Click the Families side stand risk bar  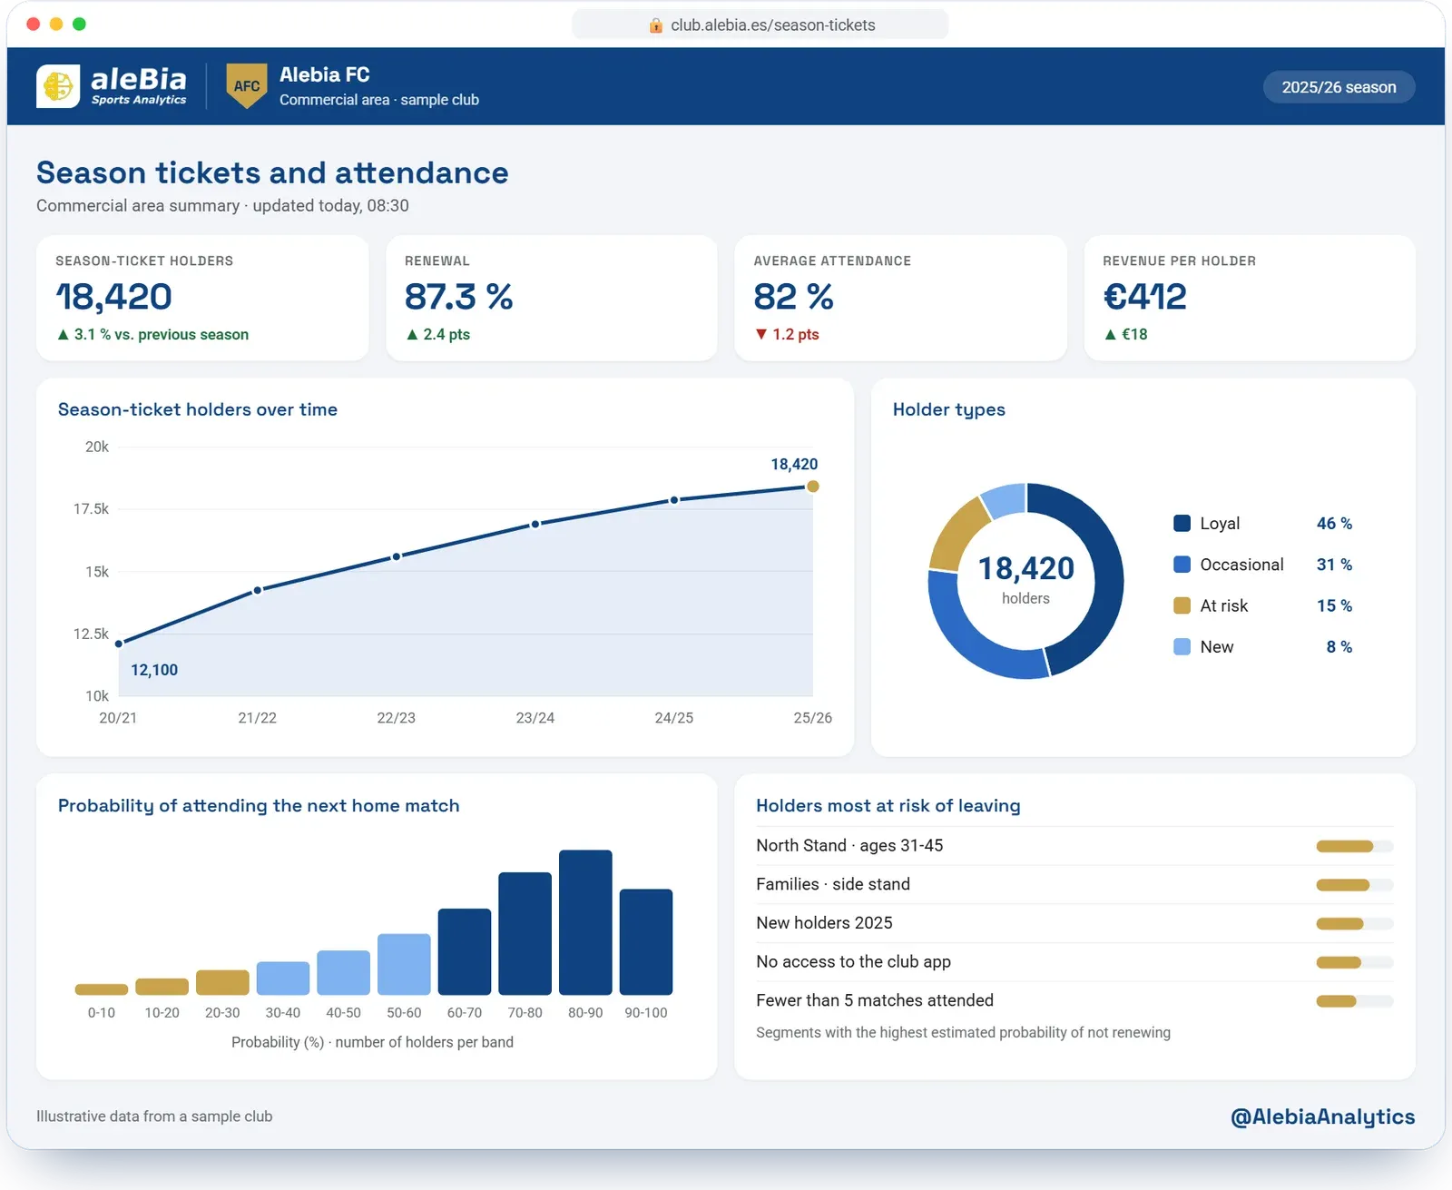(x=1354, y=885)
